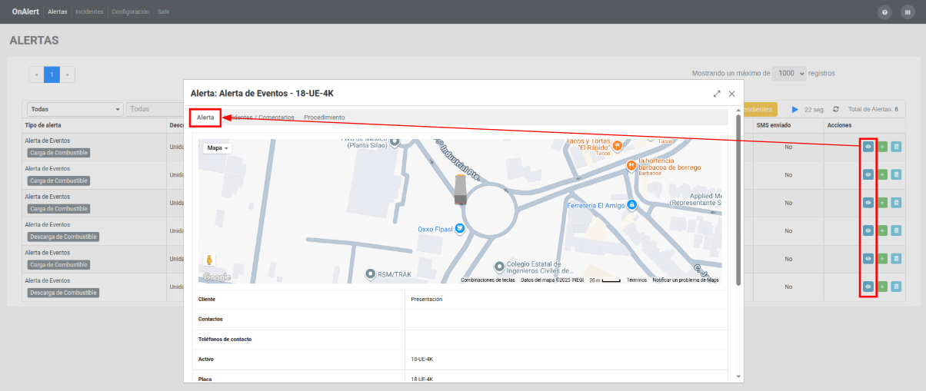Click the Total de Alertas: 6 text

[872, 110]
